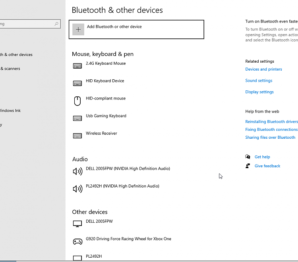The height and width of the screenshot is (262, 298).
Task: Click the speaker icon for DELL 2005FPW audio
Action: pos(77,171)
